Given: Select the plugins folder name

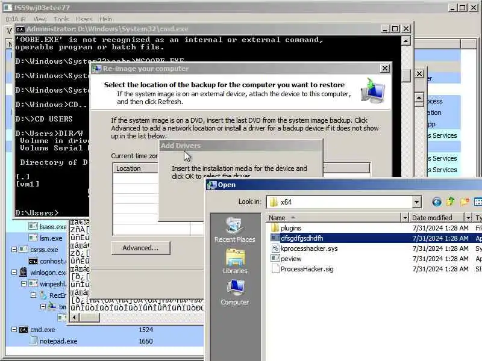Looking at the screenshot, I should [290, 228].
